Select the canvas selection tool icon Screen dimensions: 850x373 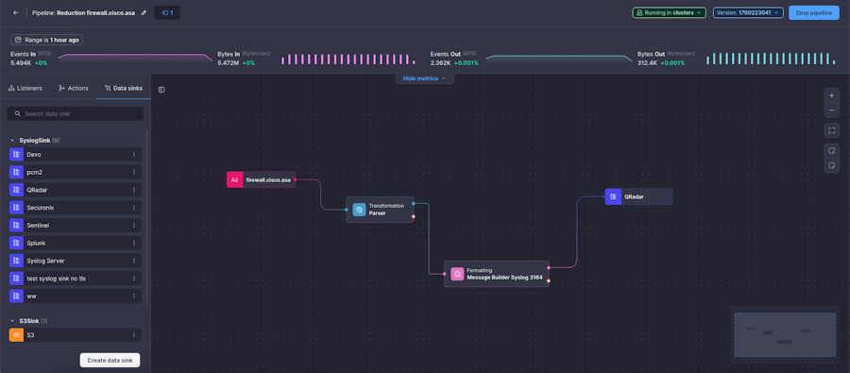[831, 150]
